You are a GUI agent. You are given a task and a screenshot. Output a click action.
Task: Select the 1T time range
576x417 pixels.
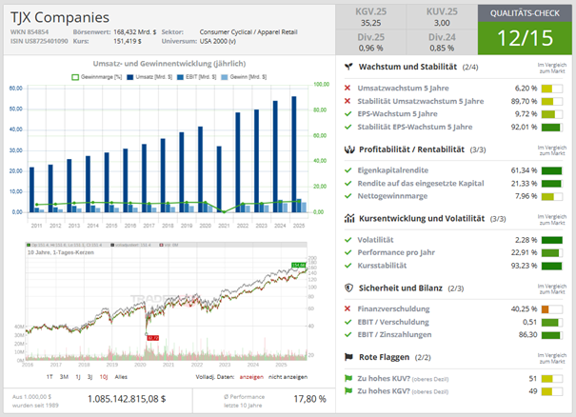[50, 377]
